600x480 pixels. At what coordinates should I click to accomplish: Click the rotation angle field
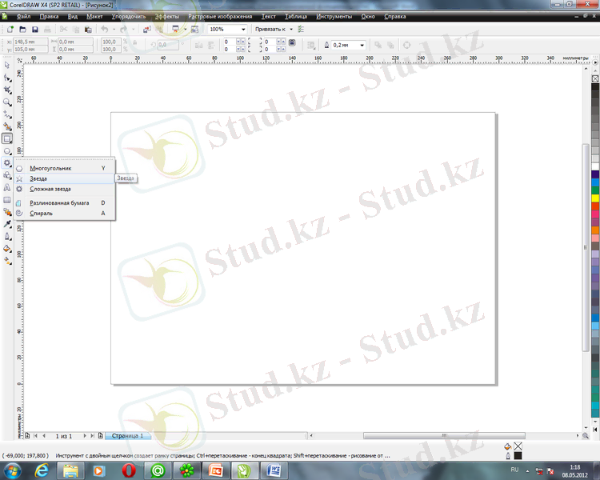point(168,45)
